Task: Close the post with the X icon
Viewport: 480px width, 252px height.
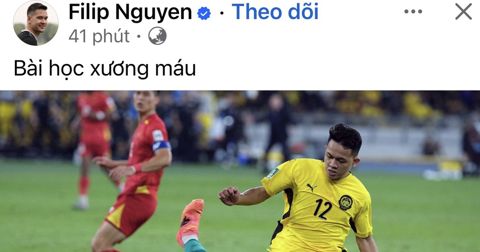Action: click(x=464, y=12)
